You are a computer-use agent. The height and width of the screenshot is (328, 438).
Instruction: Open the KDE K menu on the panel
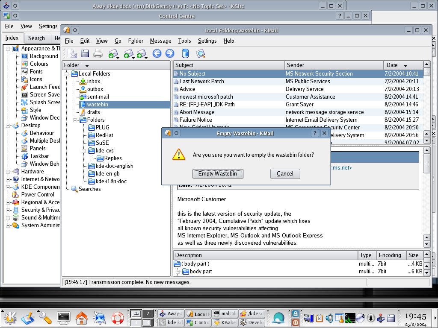tap(10, 318)
